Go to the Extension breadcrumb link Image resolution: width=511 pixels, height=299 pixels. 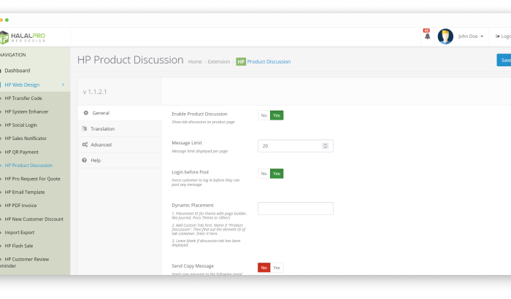pyautogui.click(x=219, y=62)
